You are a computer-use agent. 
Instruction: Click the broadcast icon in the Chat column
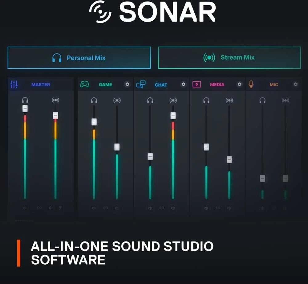(x=173, y=100)
